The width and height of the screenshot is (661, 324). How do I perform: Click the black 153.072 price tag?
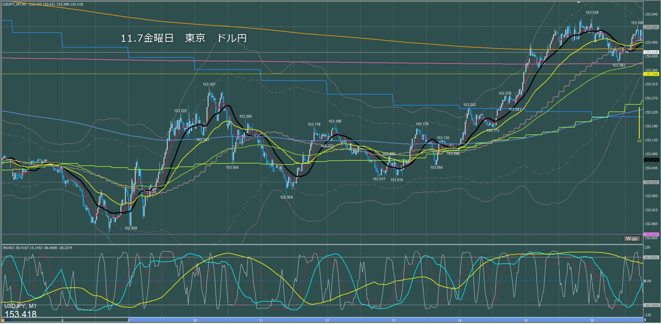pyautogui.click(x=651, y=160)
